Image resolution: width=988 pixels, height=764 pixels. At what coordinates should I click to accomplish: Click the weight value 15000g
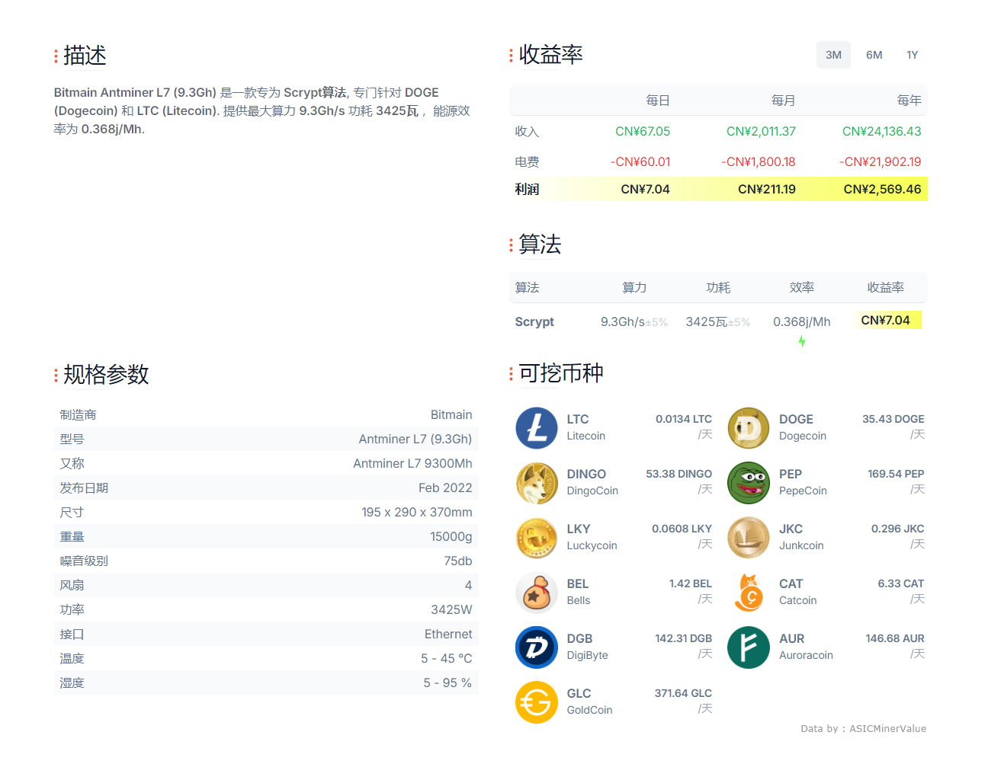[x=451, y=536]
